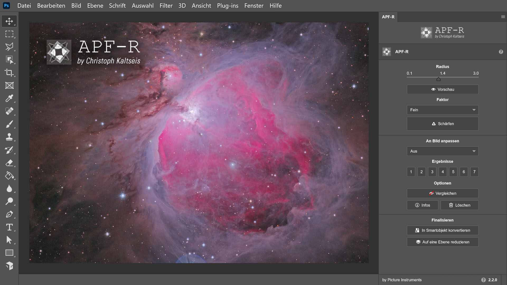Select the Paint Bucket tool
The height and width of the screenshot is (285, 507).
tap(9, 175)
